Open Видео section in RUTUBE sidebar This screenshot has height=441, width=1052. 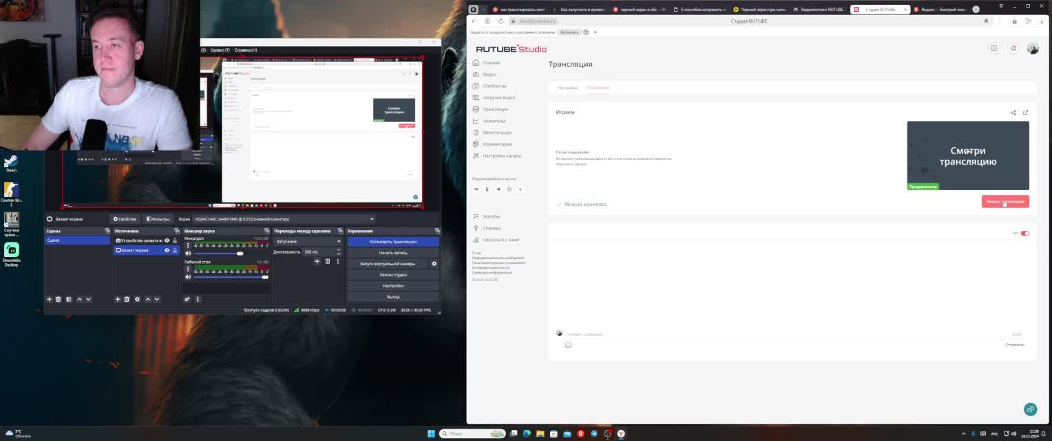(x=489, y=74)
